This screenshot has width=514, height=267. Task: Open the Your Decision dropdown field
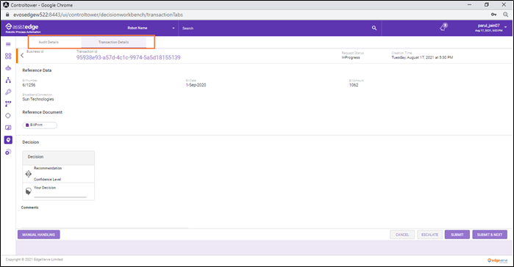coord(60,195)
